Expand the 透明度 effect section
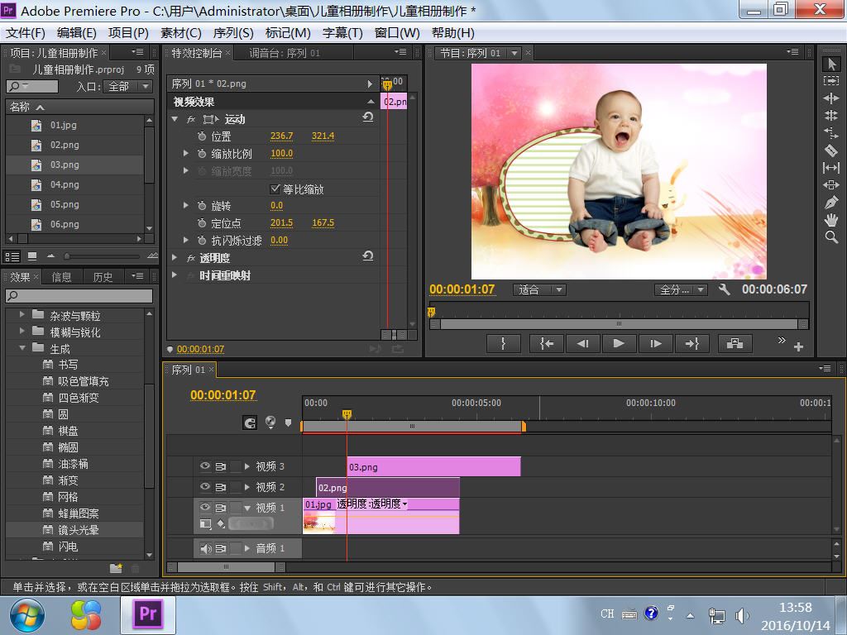Image resolution: width=847 pixels, height=635 pixels. 175,258
